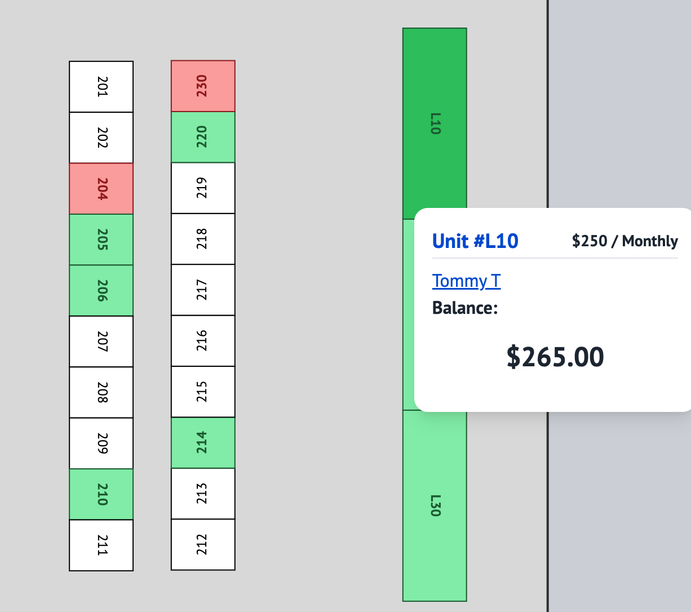Viewport: 691px width, 612px height.
Task: Click unit 206 on the site map
Action: point(101,290)
